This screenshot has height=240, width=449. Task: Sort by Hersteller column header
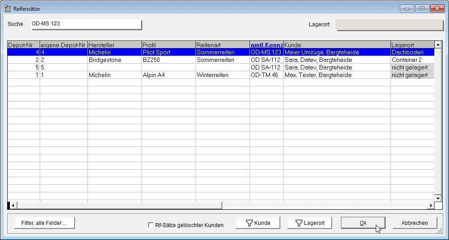click(115, 45)
